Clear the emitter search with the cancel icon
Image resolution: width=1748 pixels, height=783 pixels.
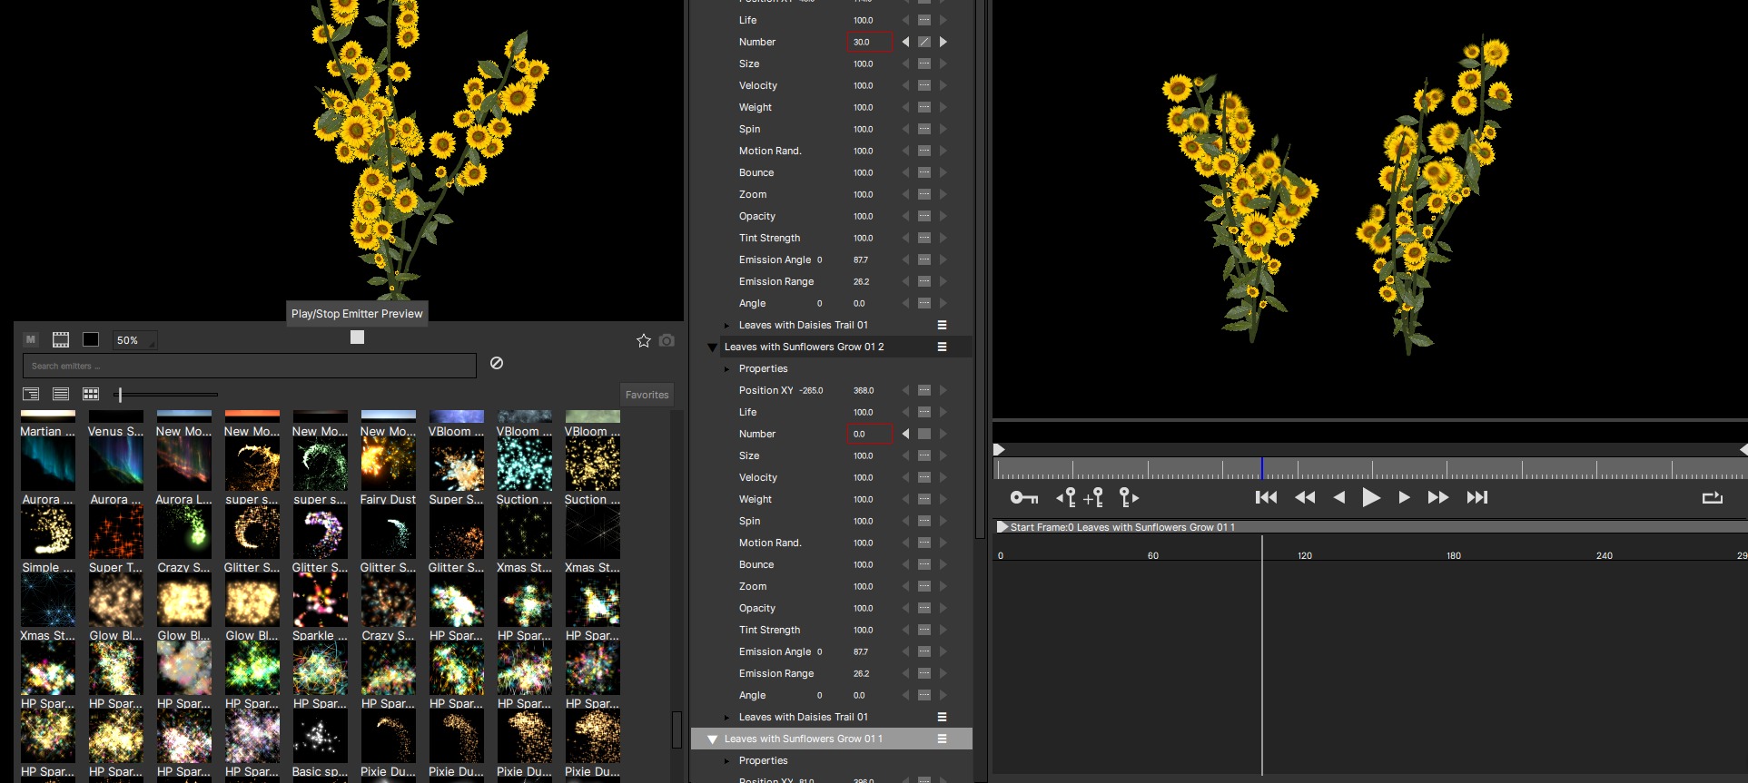pyautogui.click(x=497, y=363)
